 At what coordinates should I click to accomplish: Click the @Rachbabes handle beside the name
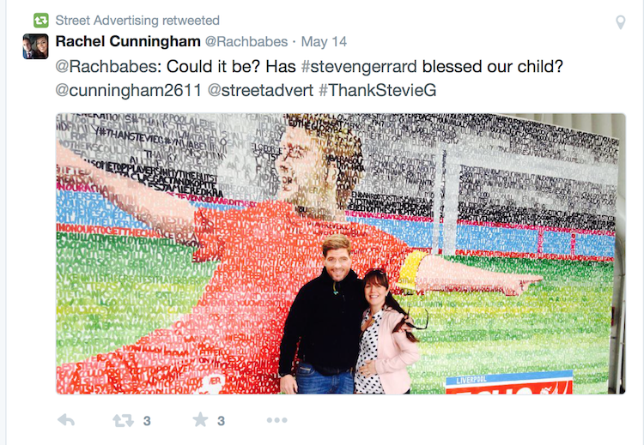[x=246, y=42]
